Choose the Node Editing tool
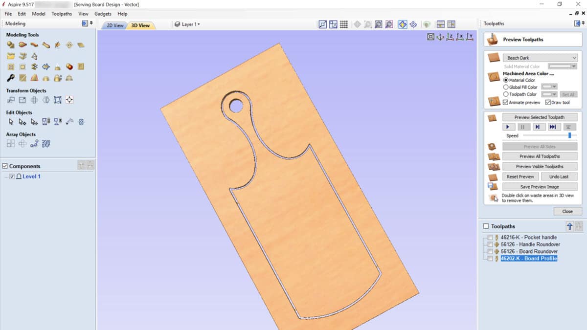Image resolution: width=587 pixels, height=330 pixels. tap(23, 122)
